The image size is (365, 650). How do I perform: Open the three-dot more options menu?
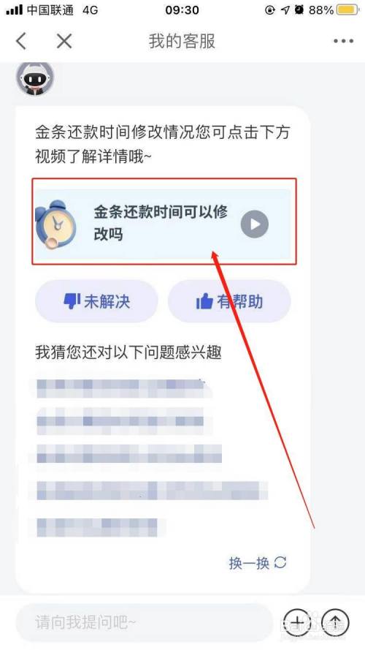344,41
